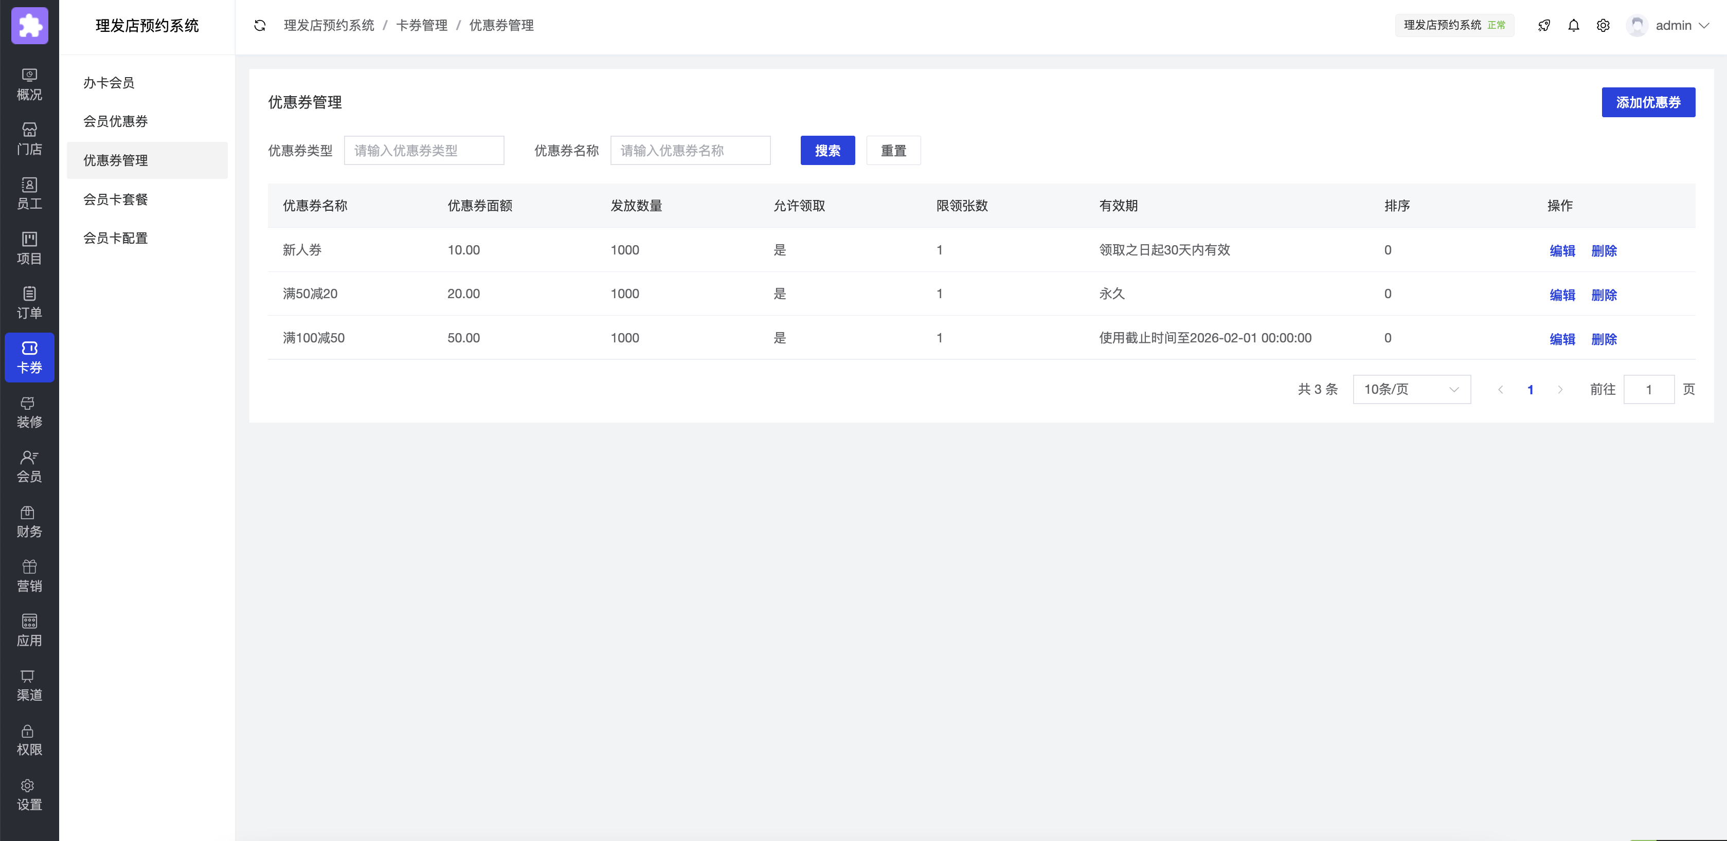Click the 搜索 search button
This screenshot has width=1727, height=841.
point(827,150)
